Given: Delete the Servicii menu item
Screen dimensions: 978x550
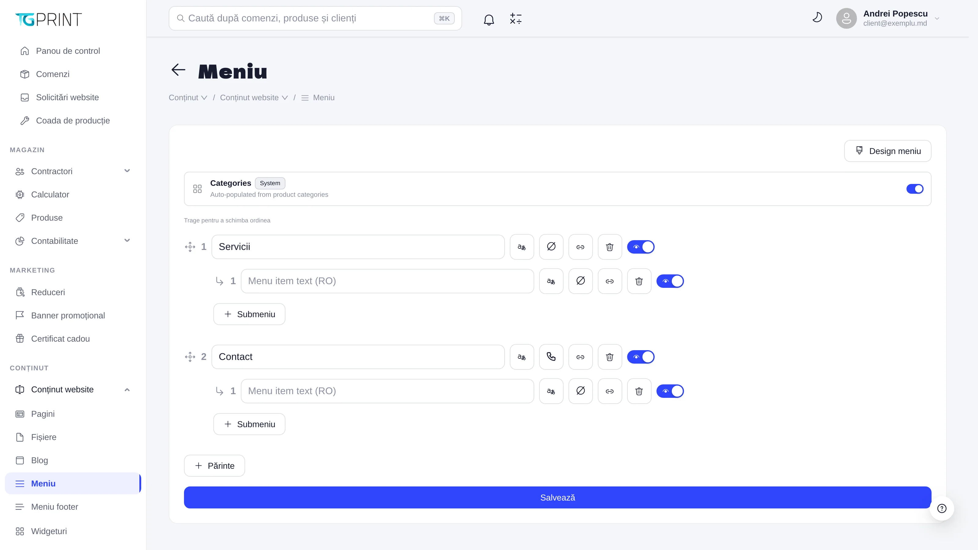Looking at the screenshot, I should pos(610,247).
